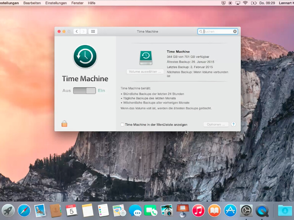Image resolution: width=294 pixels, height=220 pixels.
Task: Open Calendar from the dock
Action: [x=71, y=210]
